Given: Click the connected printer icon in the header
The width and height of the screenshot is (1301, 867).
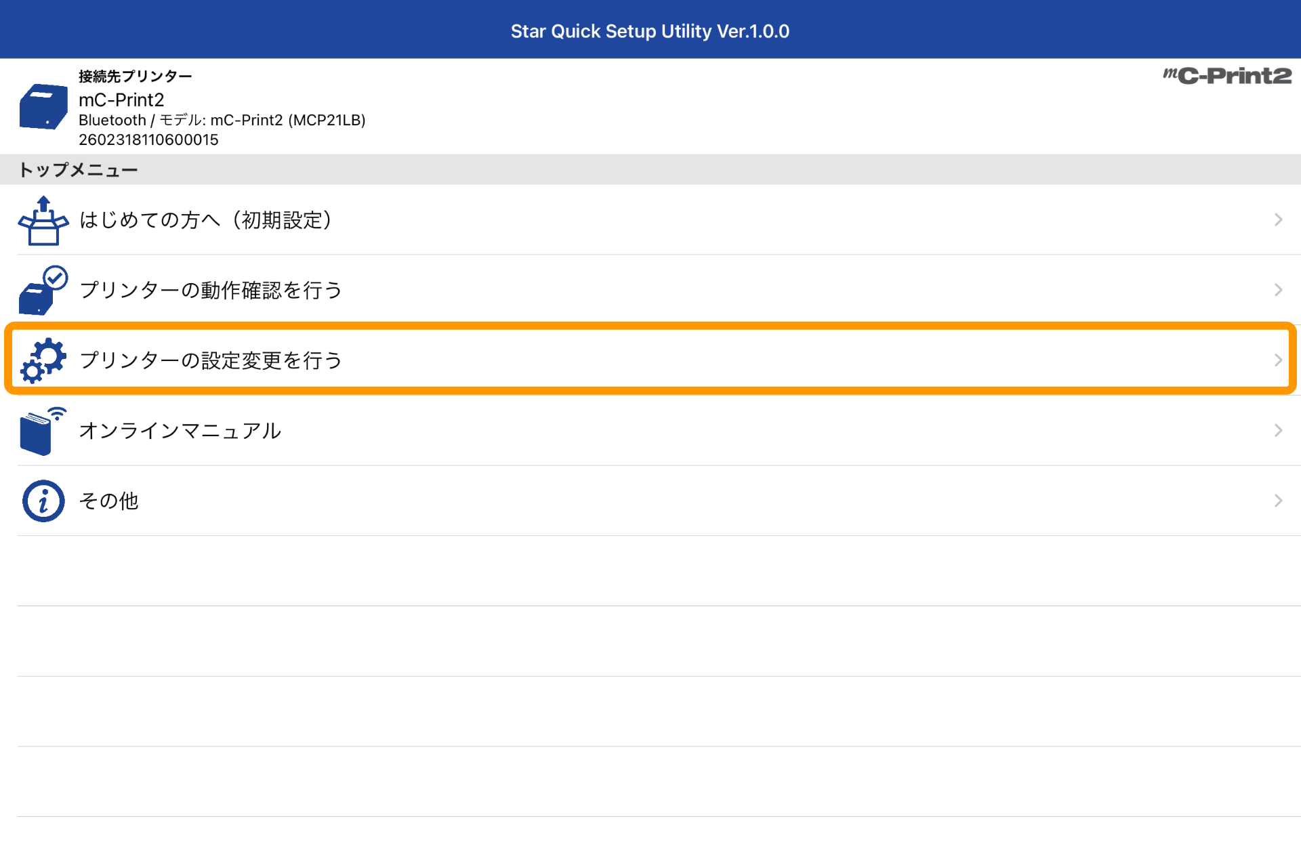Looking at the screenshot, I should (x=43, y=107).
